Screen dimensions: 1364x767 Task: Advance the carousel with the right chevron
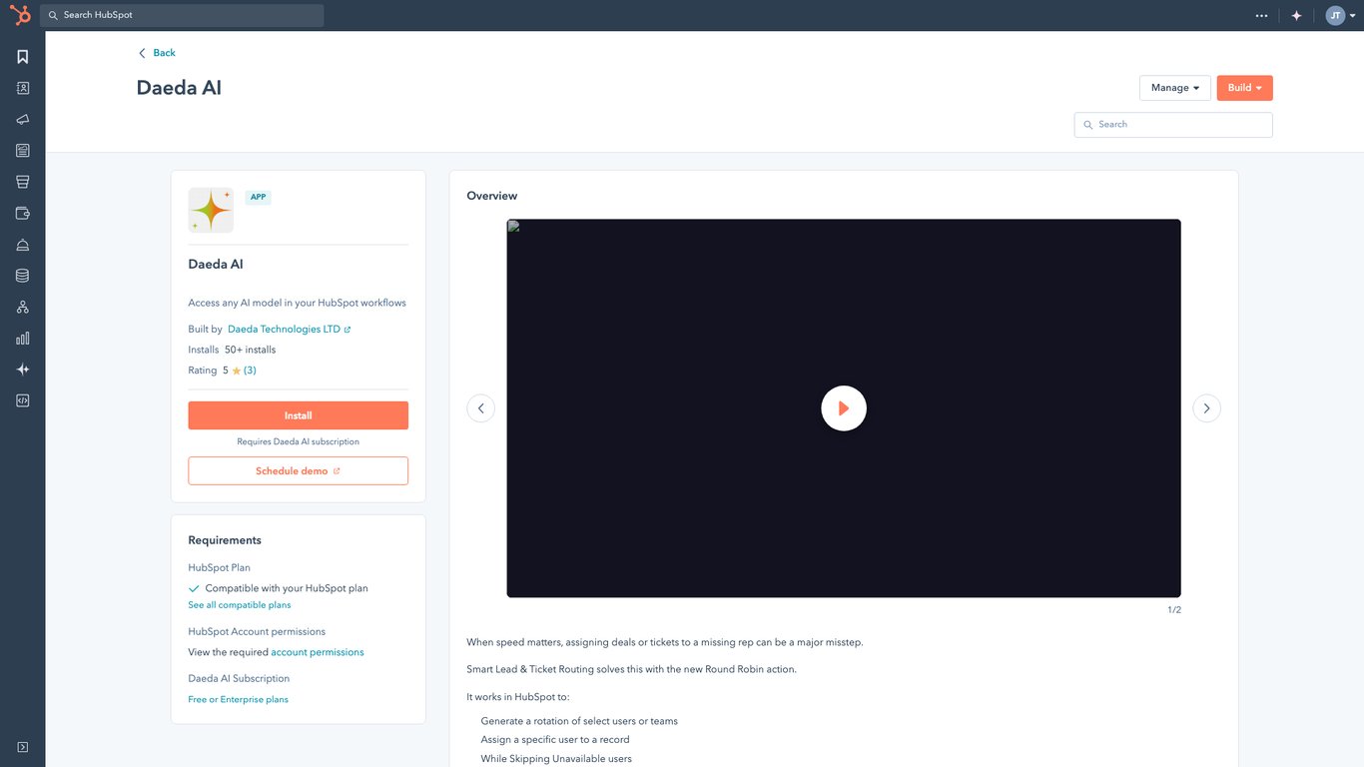click(x=1206, y=407)
